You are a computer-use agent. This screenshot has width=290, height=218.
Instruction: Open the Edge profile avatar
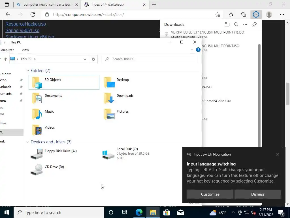click(x=269, y=14)
